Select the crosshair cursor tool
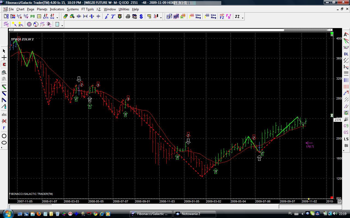 click(4, 58)
